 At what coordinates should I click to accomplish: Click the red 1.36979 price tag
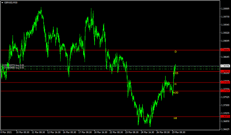click(x=225, y=117)
